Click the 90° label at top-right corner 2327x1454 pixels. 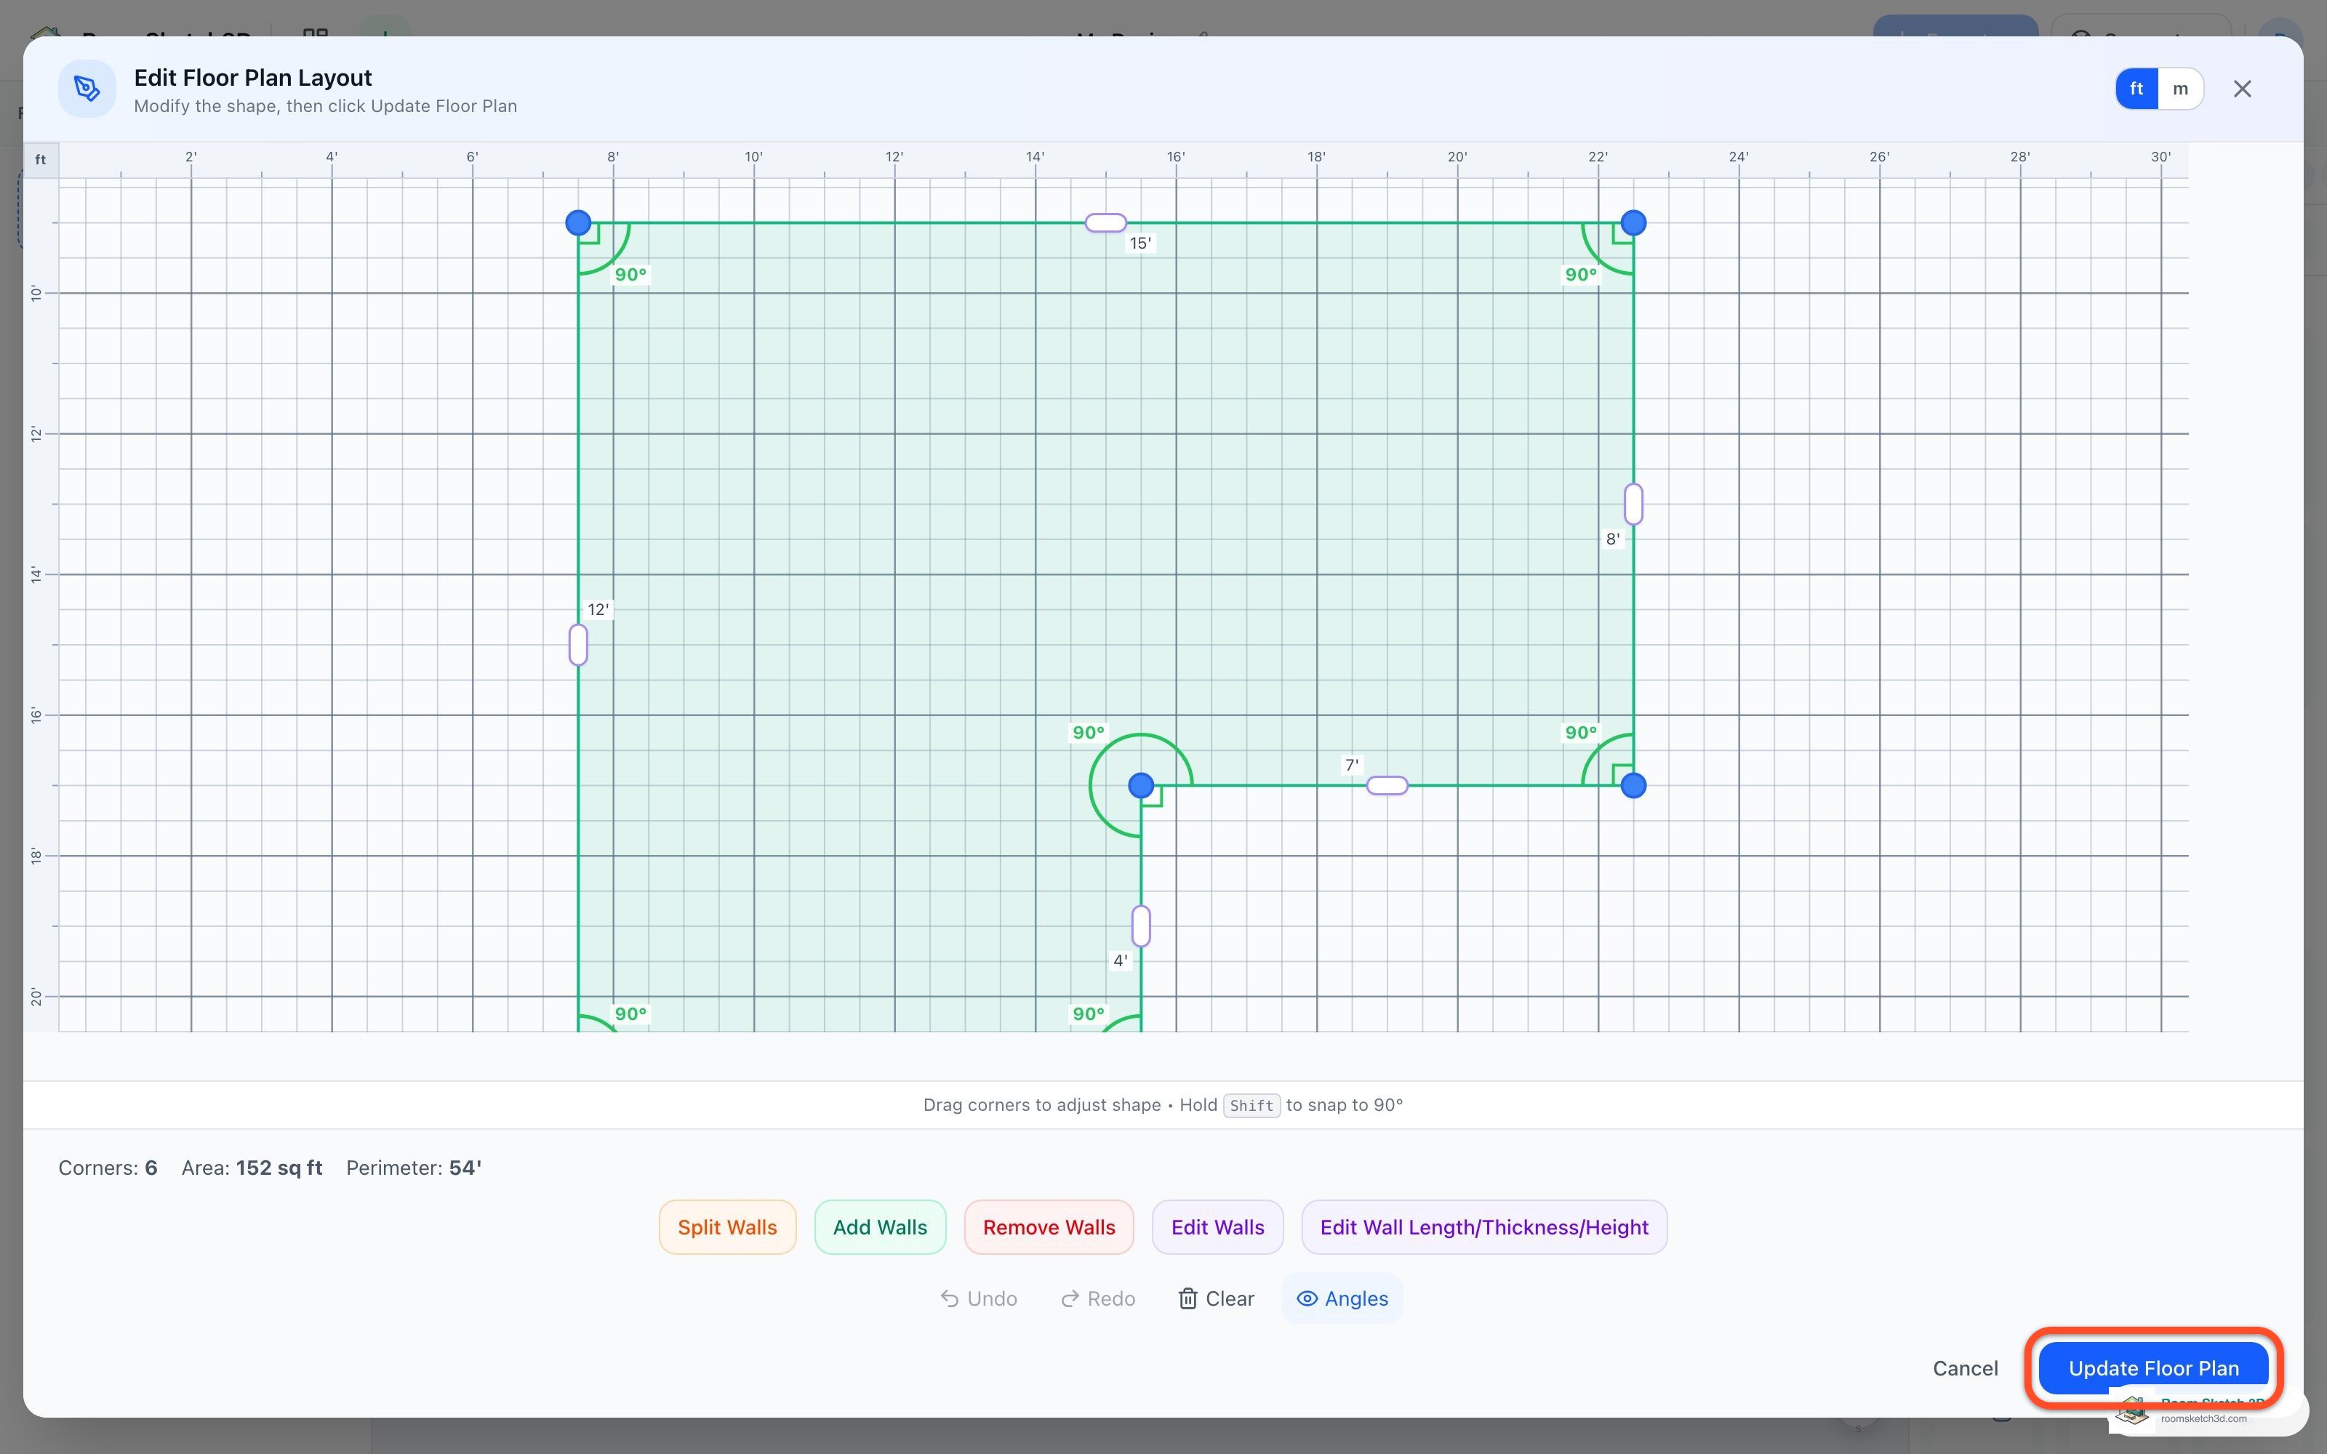1581,275
